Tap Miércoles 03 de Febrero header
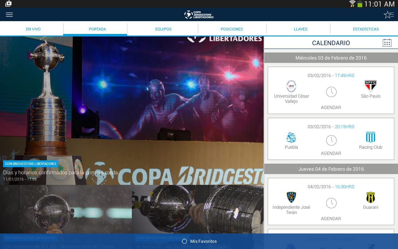The width and height of the screenshot is (398, 249). click(331, 58)
